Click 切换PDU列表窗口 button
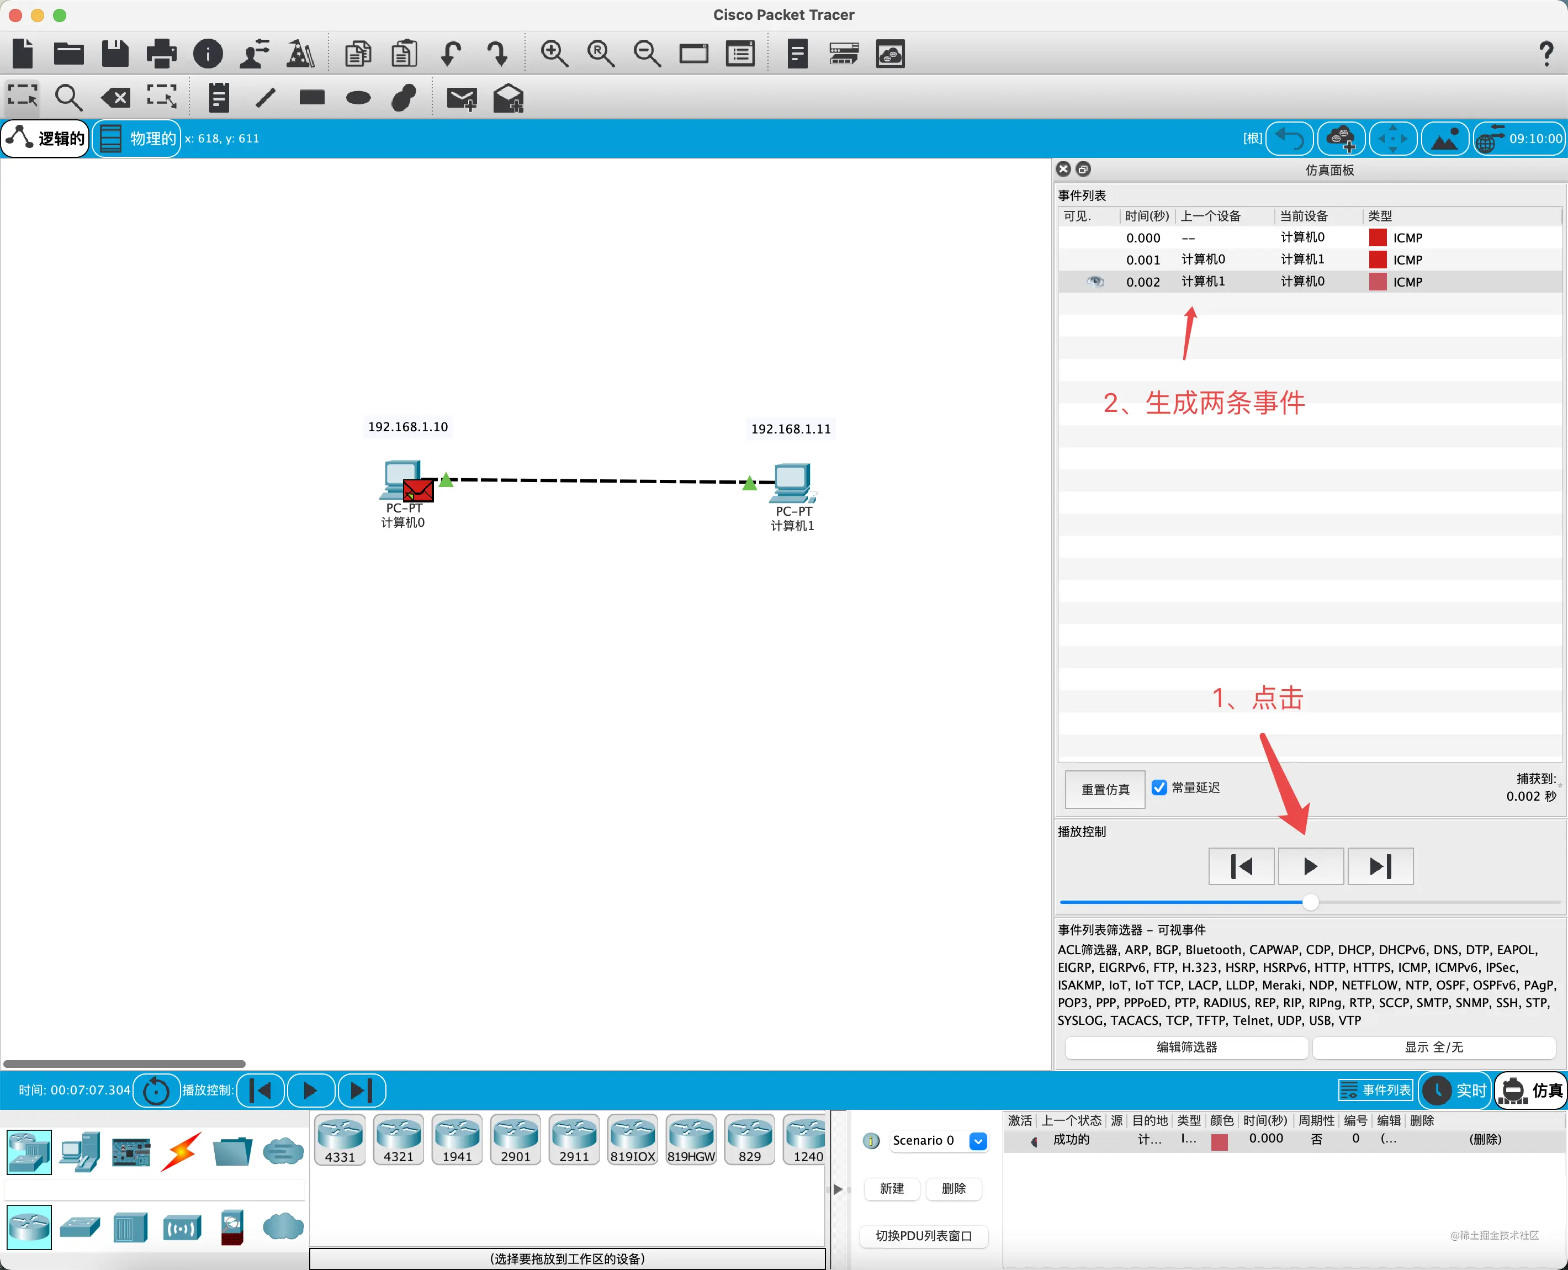The image size is (1568, 1270). pos(924,1236)
